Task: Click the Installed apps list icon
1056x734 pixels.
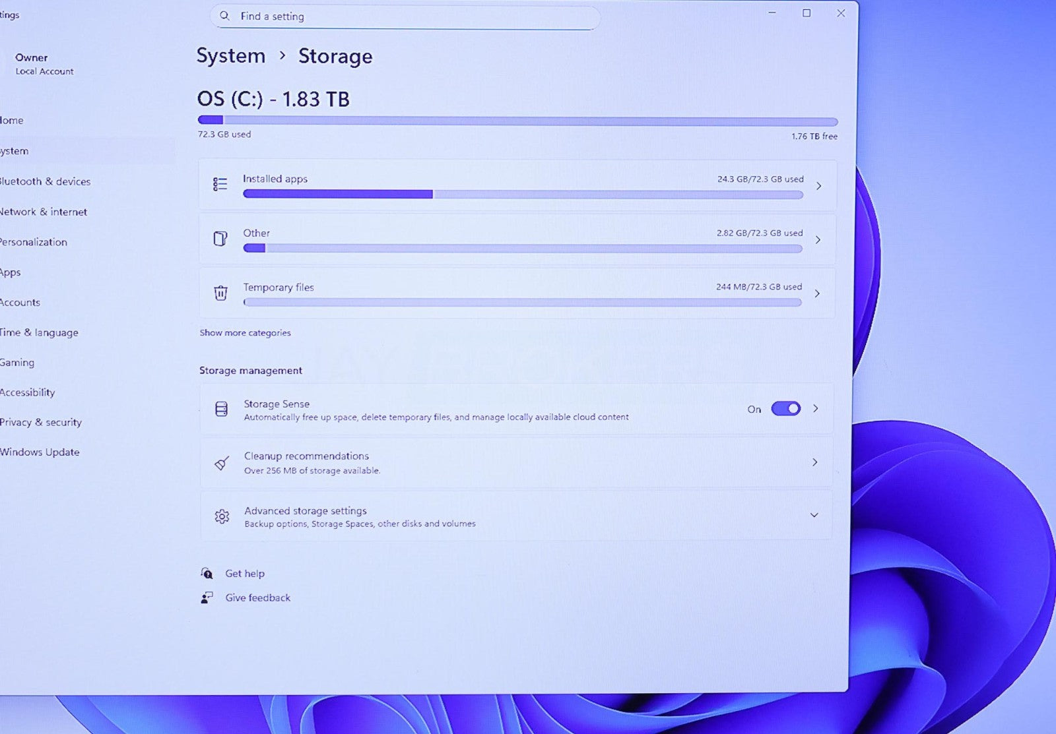Action: tap(220, 184)
